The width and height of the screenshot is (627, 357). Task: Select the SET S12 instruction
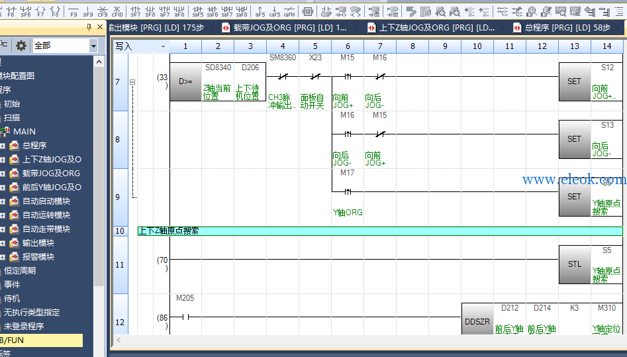point(575,81)
